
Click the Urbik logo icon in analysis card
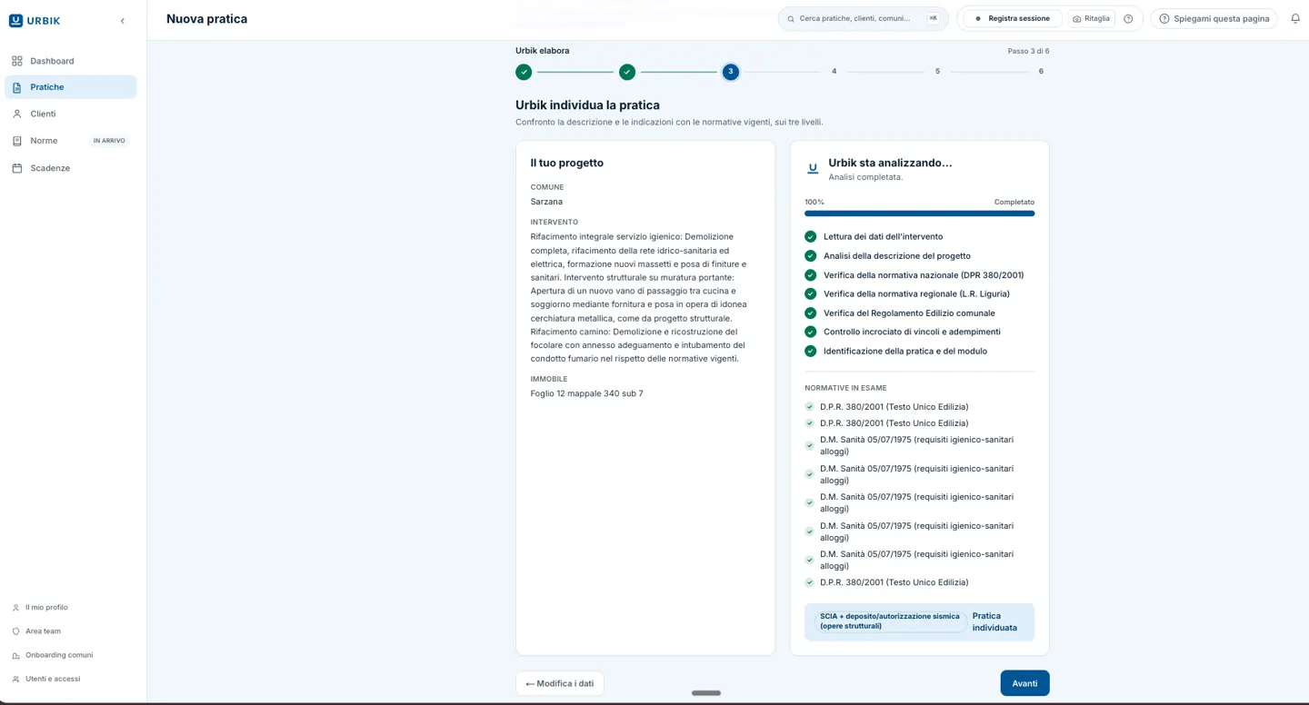point(813,168)
